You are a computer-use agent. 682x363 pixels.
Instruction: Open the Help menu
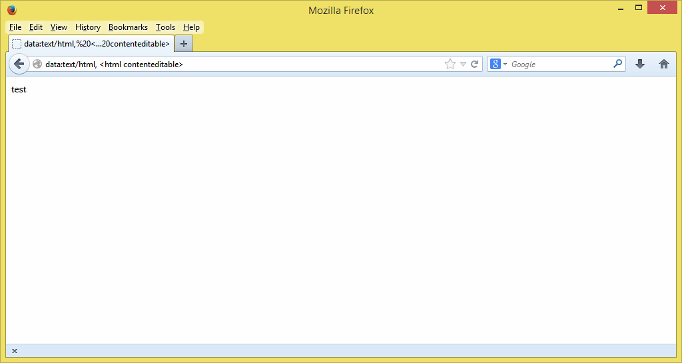click(191, 27)
